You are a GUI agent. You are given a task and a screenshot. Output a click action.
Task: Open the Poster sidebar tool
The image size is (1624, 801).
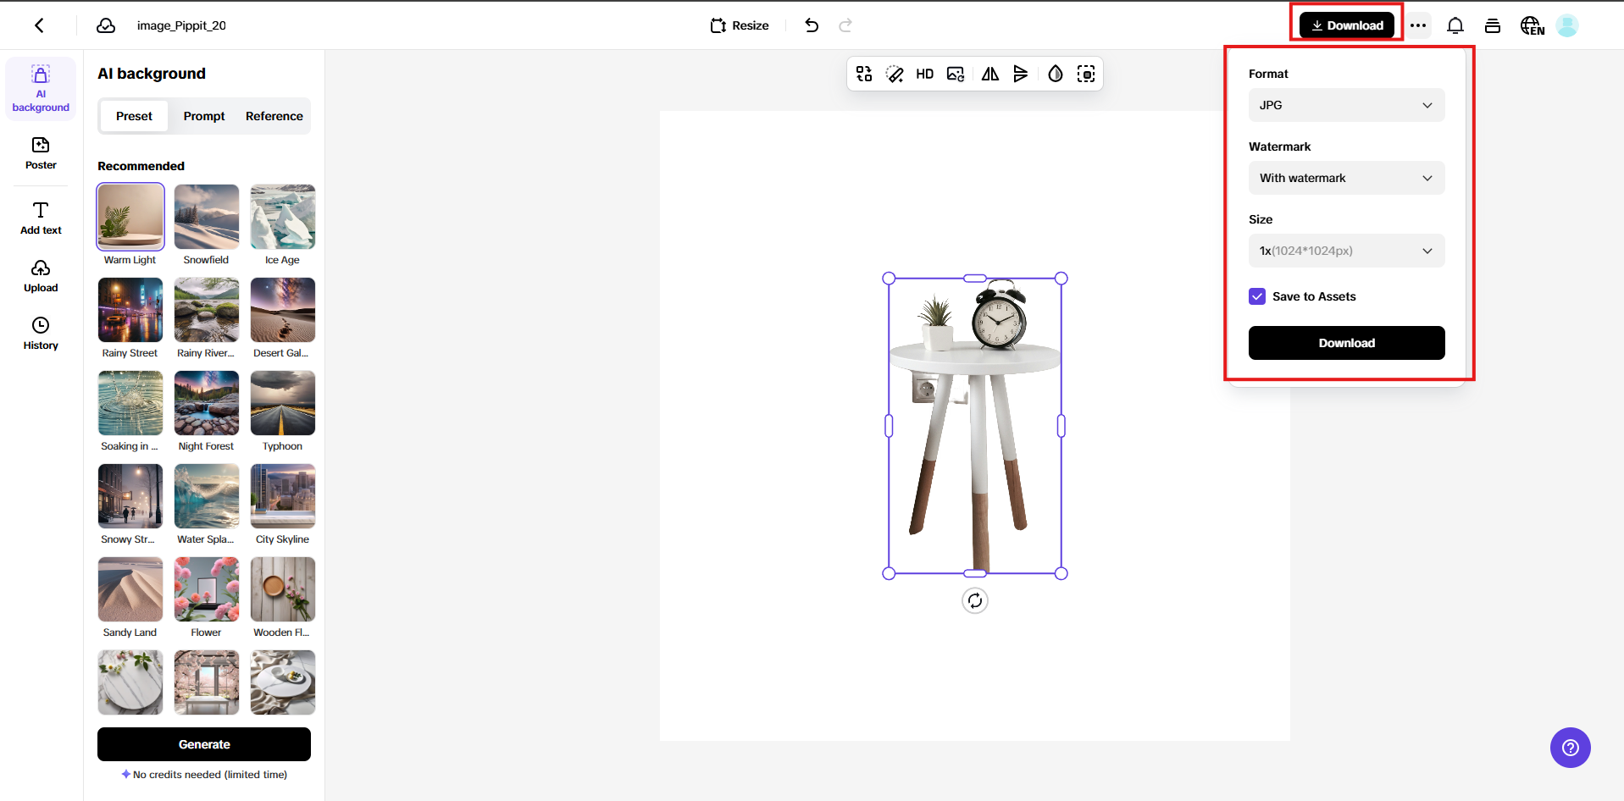(x=41, y=153)
